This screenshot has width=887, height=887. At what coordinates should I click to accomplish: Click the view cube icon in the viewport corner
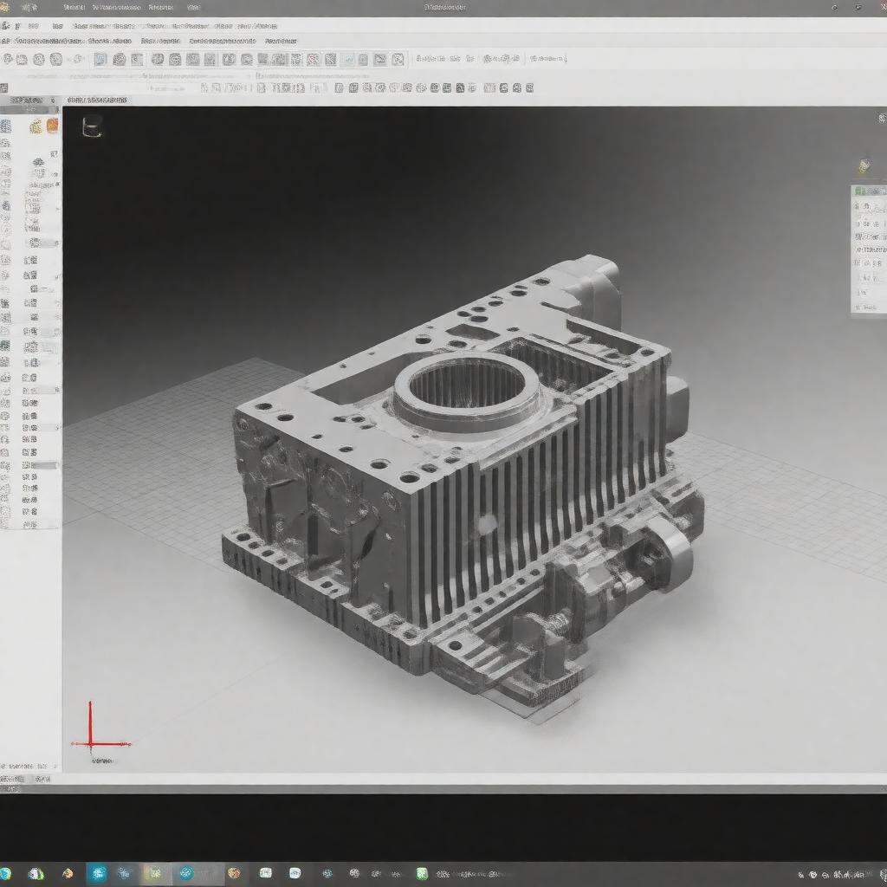point(91,126)
